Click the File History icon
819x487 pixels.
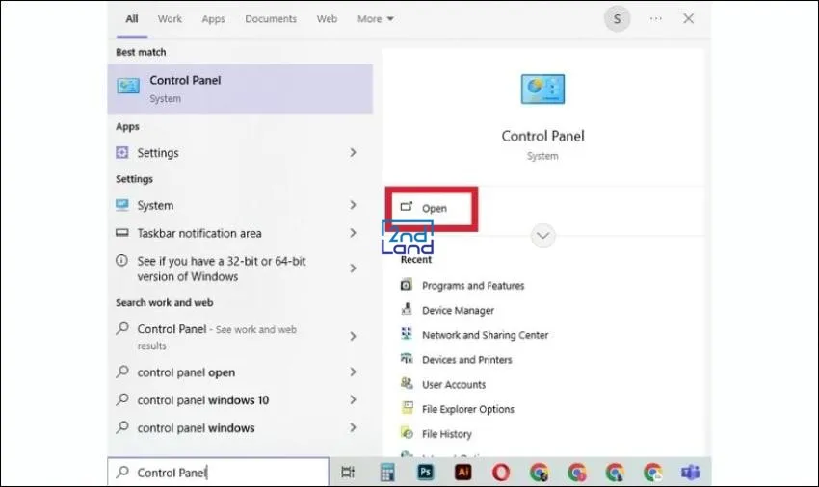(x=407, y=433)
